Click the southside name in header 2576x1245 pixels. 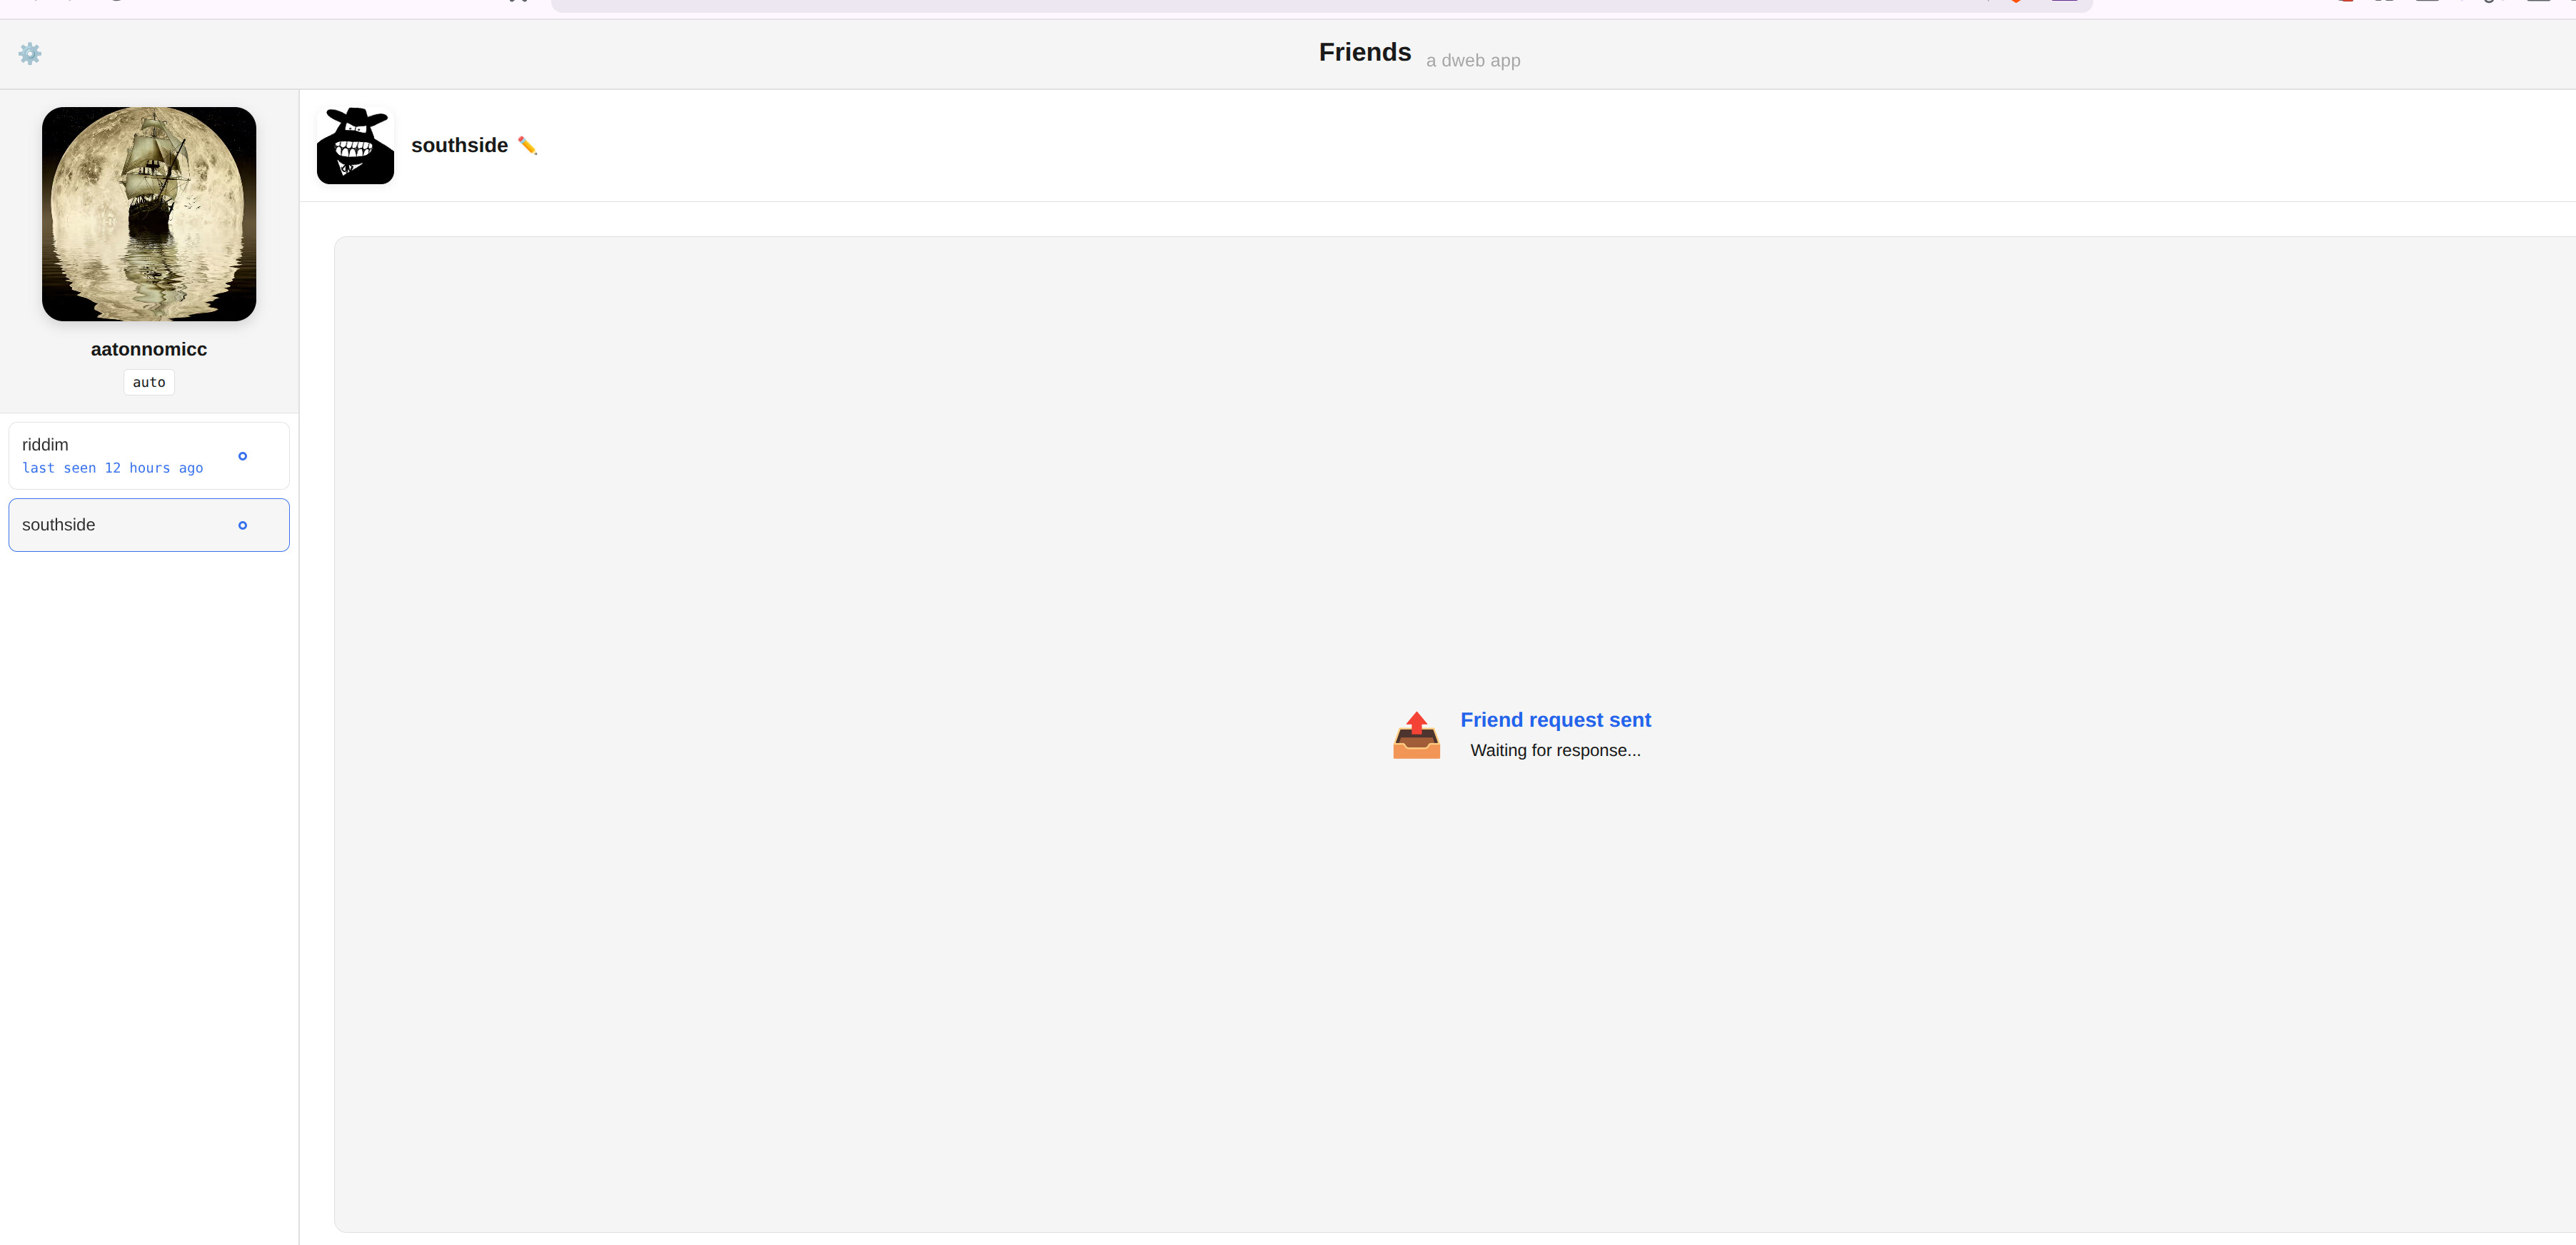click(459, 146)
